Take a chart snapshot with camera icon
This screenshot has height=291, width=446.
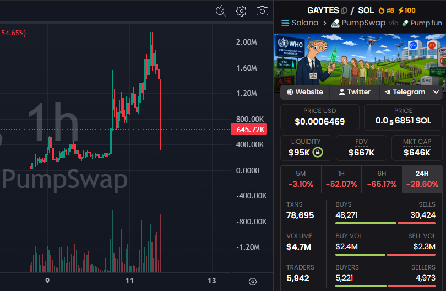[262, 11]
